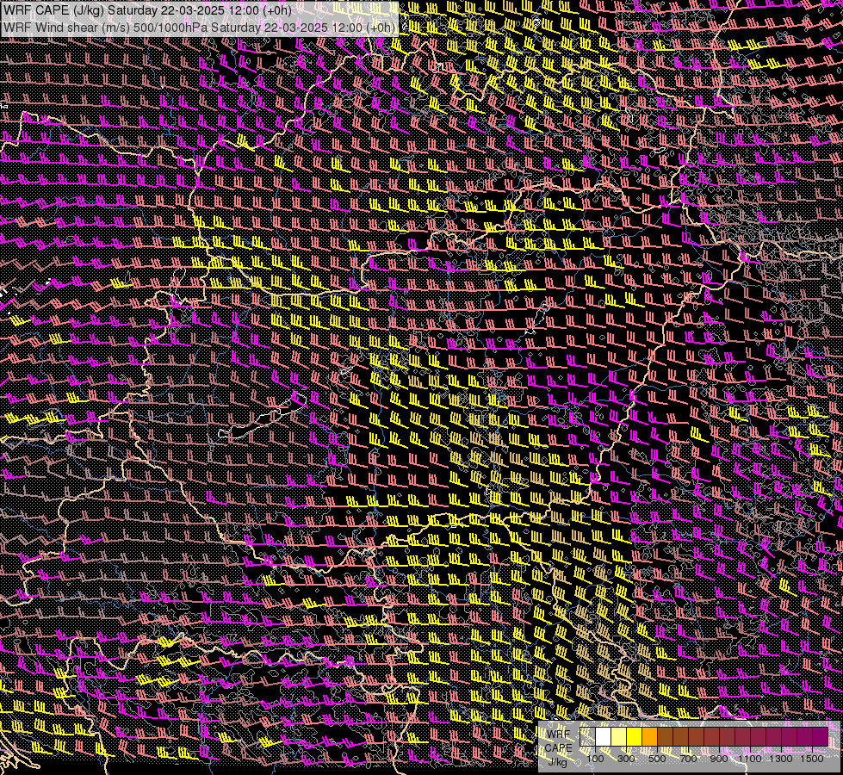Select the darkest purple swatch at legend end
Screen dimensions: 843x775
click(821, 737)
